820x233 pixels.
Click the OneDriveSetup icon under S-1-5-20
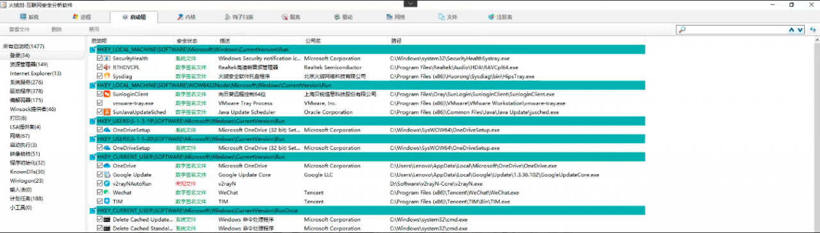pos(107,147)
